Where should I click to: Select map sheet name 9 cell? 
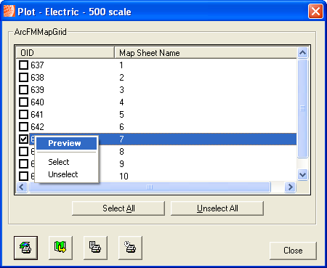click(121, 164)
